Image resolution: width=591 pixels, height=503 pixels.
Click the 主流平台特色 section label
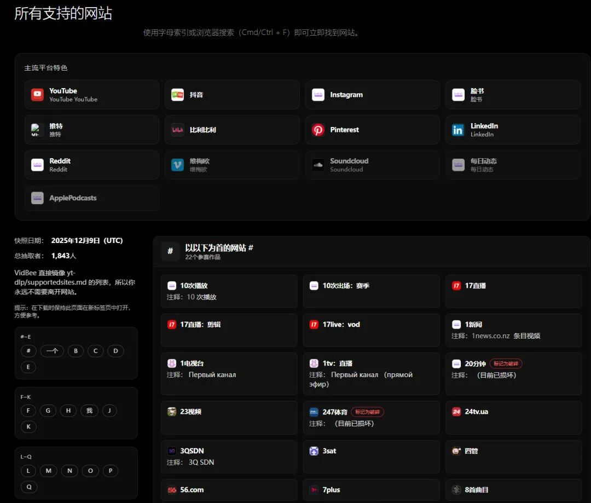coord(45,68)
